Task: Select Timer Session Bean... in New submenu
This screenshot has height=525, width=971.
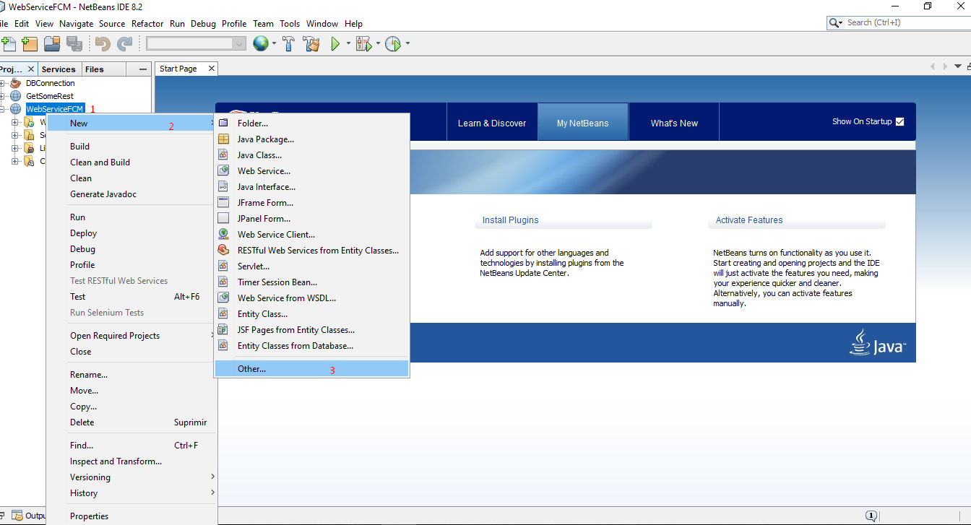Action: point(312,282)
